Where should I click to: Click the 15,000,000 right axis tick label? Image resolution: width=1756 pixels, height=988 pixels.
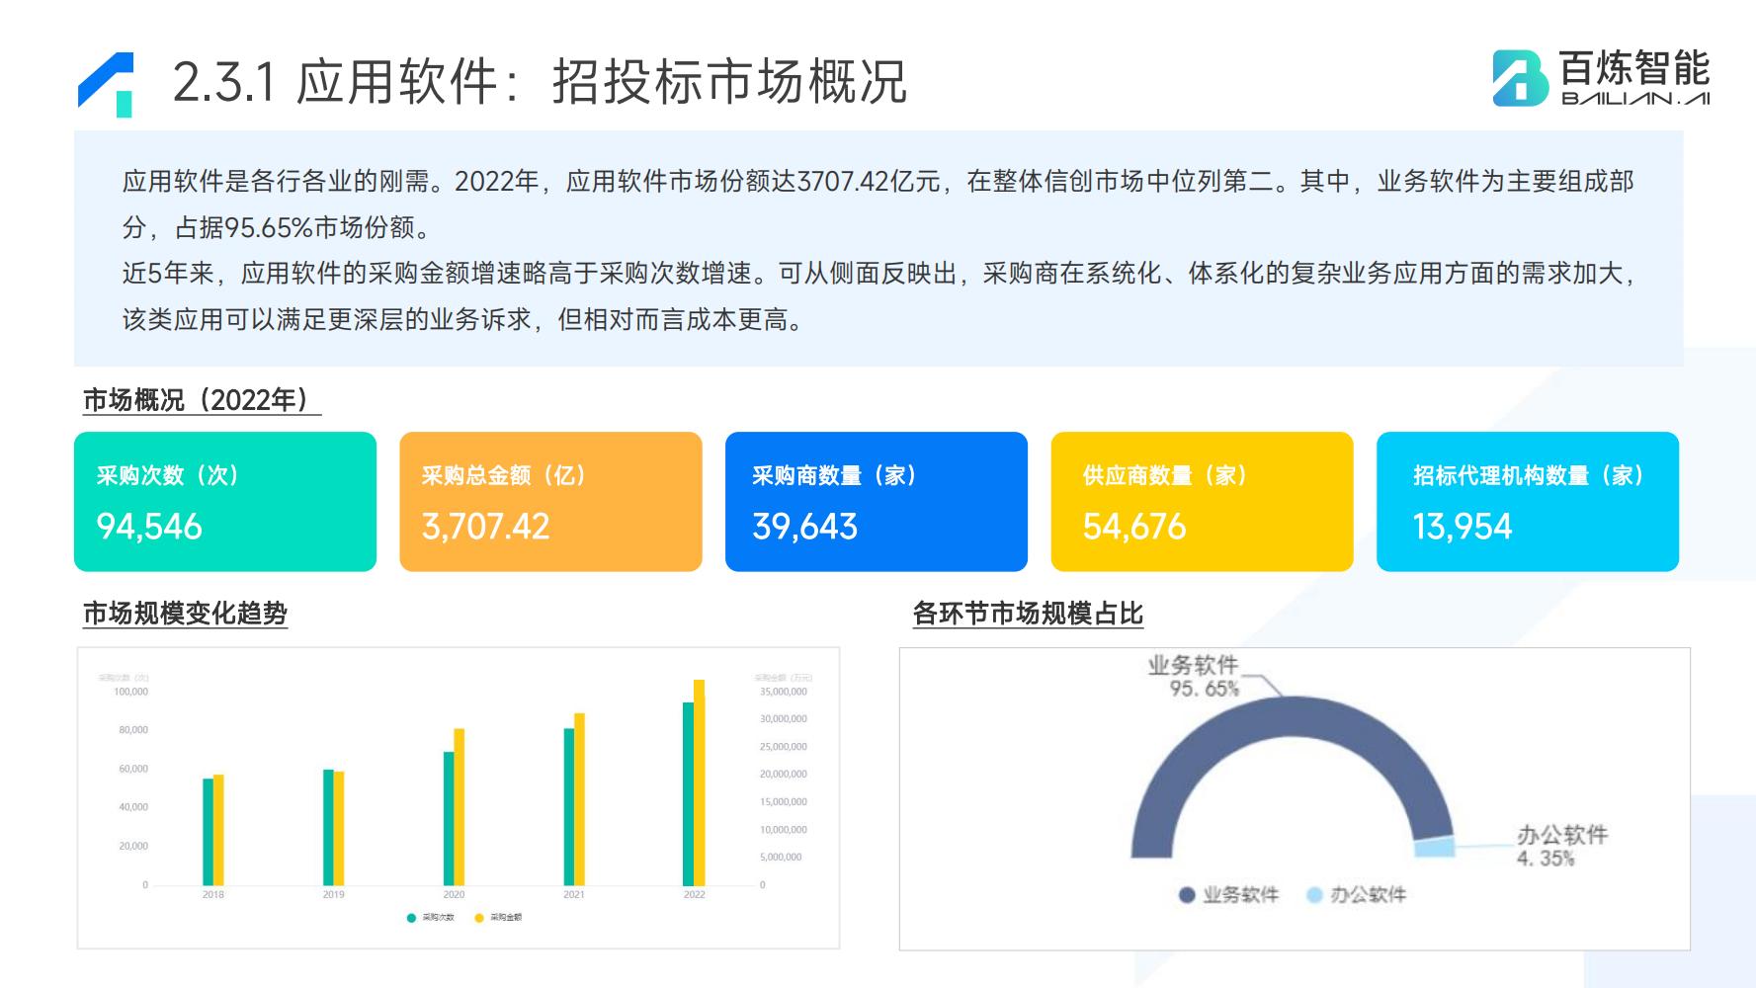point(784,802)
